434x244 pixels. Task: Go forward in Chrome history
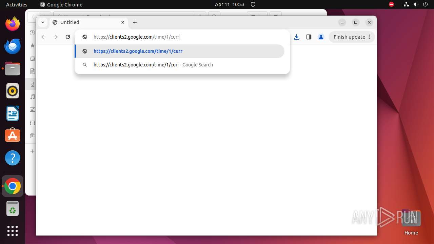56,37
